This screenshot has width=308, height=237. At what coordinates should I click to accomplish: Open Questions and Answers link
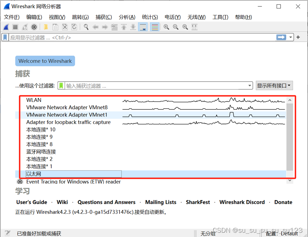click(106, 202)
